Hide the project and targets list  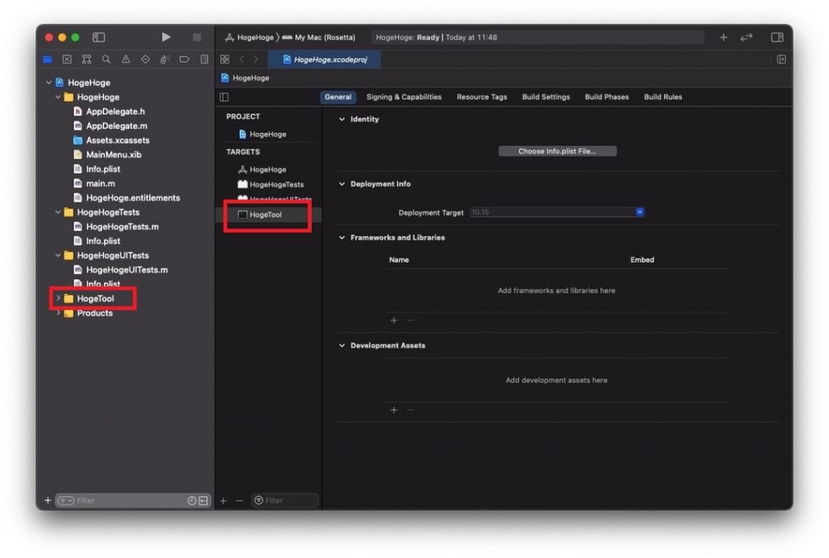pyautogui.click(x=224, y=97)
